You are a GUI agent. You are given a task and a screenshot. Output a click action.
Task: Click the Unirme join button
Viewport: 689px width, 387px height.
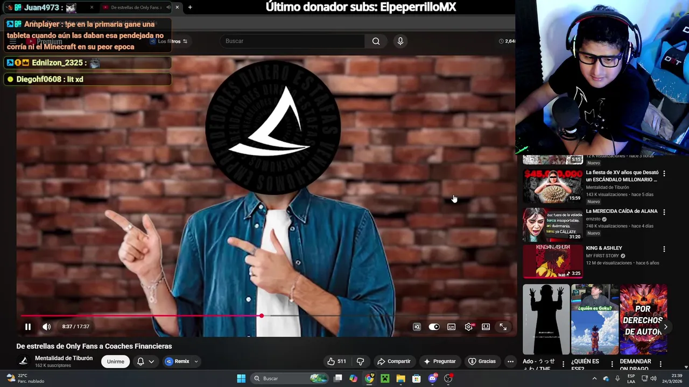coord(116,361)
